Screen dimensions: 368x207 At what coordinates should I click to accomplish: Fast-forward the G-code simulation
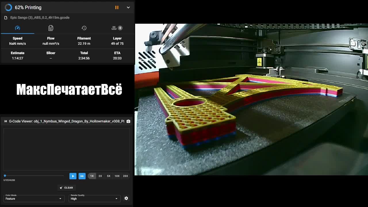coord(82,176)
